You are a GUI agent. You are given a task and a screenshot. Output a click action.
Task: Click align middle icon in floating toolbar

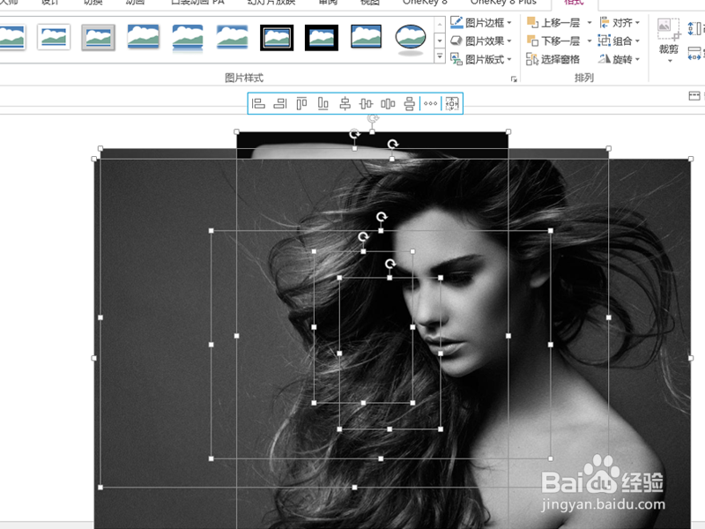[366, 104]
